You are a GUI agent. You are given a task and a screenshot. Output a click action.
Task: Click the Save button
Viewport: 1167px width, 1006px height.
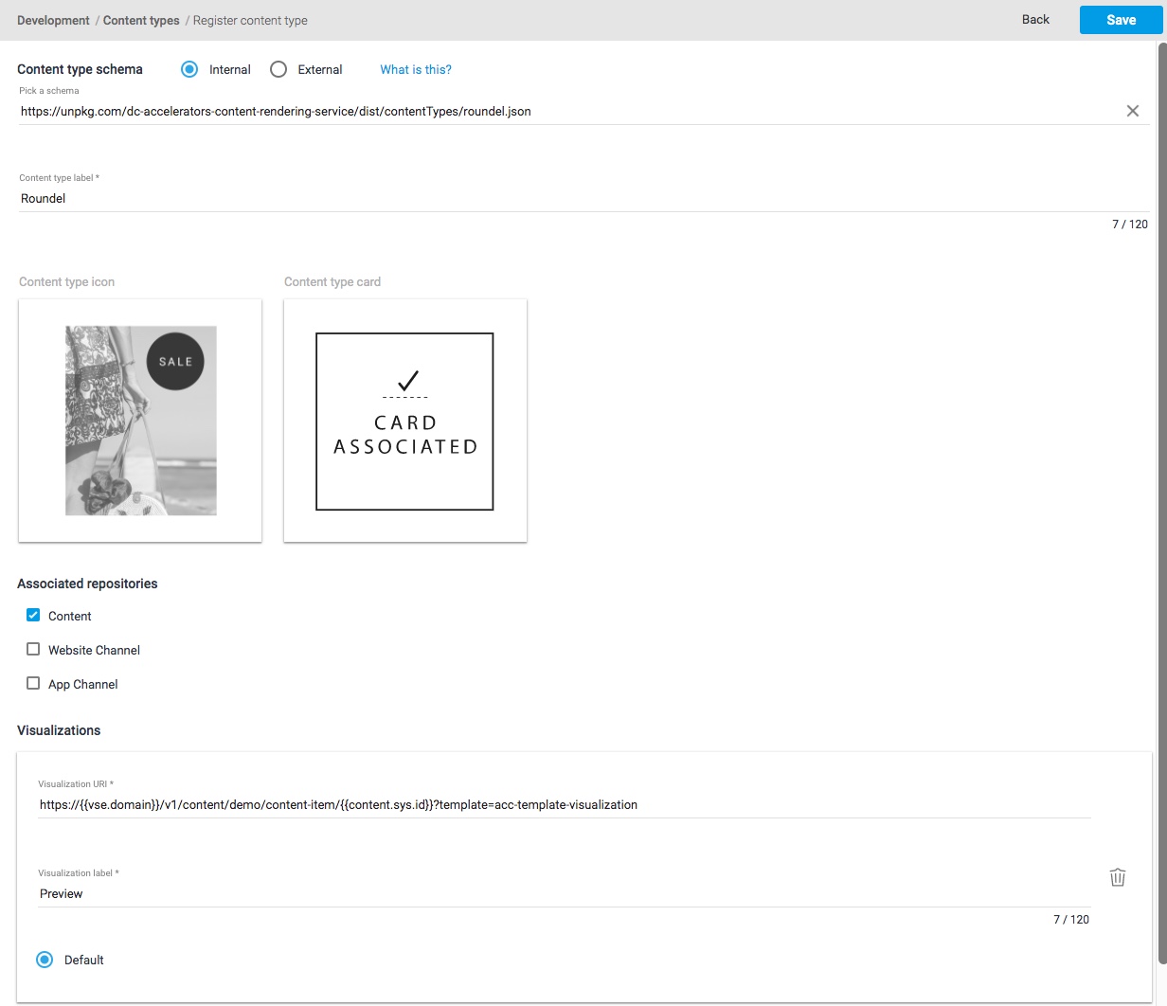(x=1121, y=20)
